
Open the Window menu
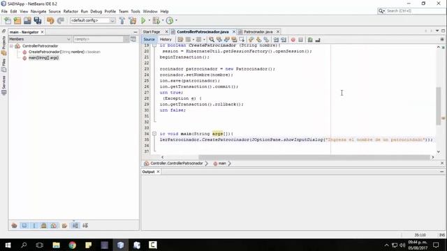[150, 11]
